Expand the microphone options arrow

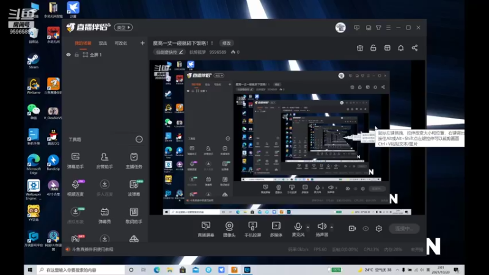click(308, 227)
